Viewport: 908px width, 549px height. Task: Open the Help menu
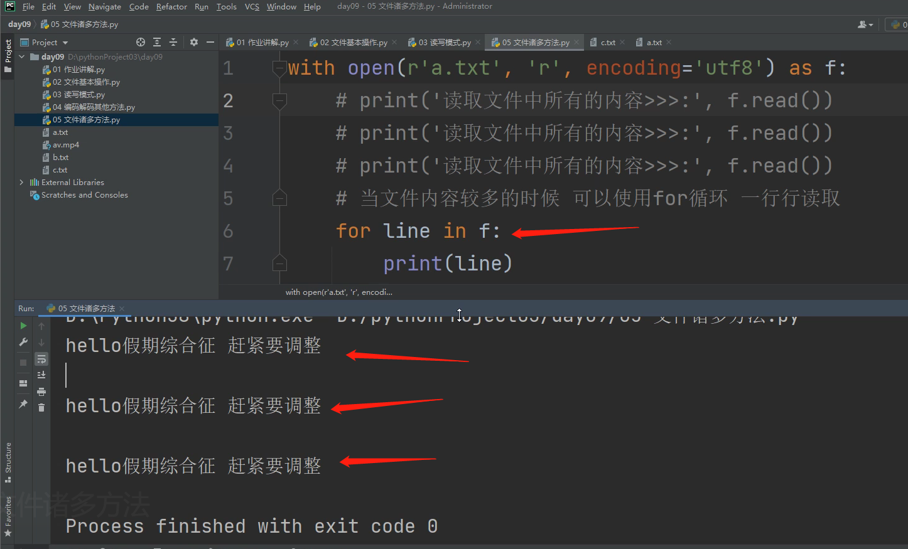pos(312,6)
